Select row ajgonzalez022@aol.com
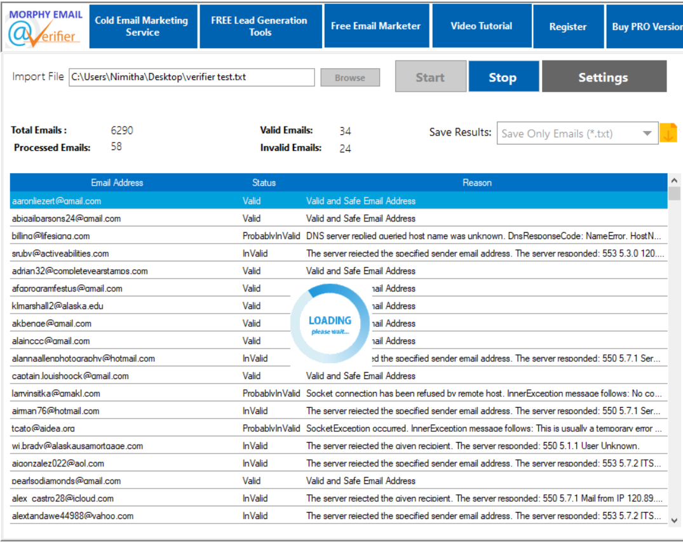The width and height of the screenshot is (683, 542). click(339, 462)
